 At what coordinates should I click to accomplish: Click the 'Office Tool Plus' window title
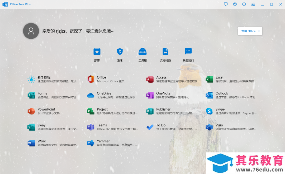pos(20,4)
